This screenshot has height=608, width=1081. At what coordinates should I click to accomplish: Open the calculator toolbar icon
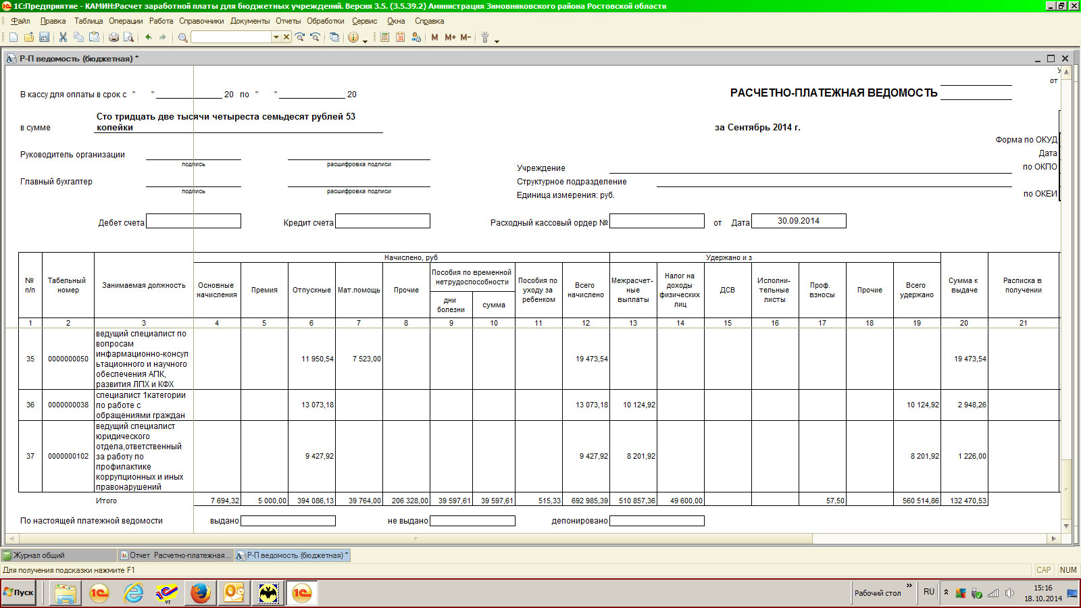coord(385,37)
